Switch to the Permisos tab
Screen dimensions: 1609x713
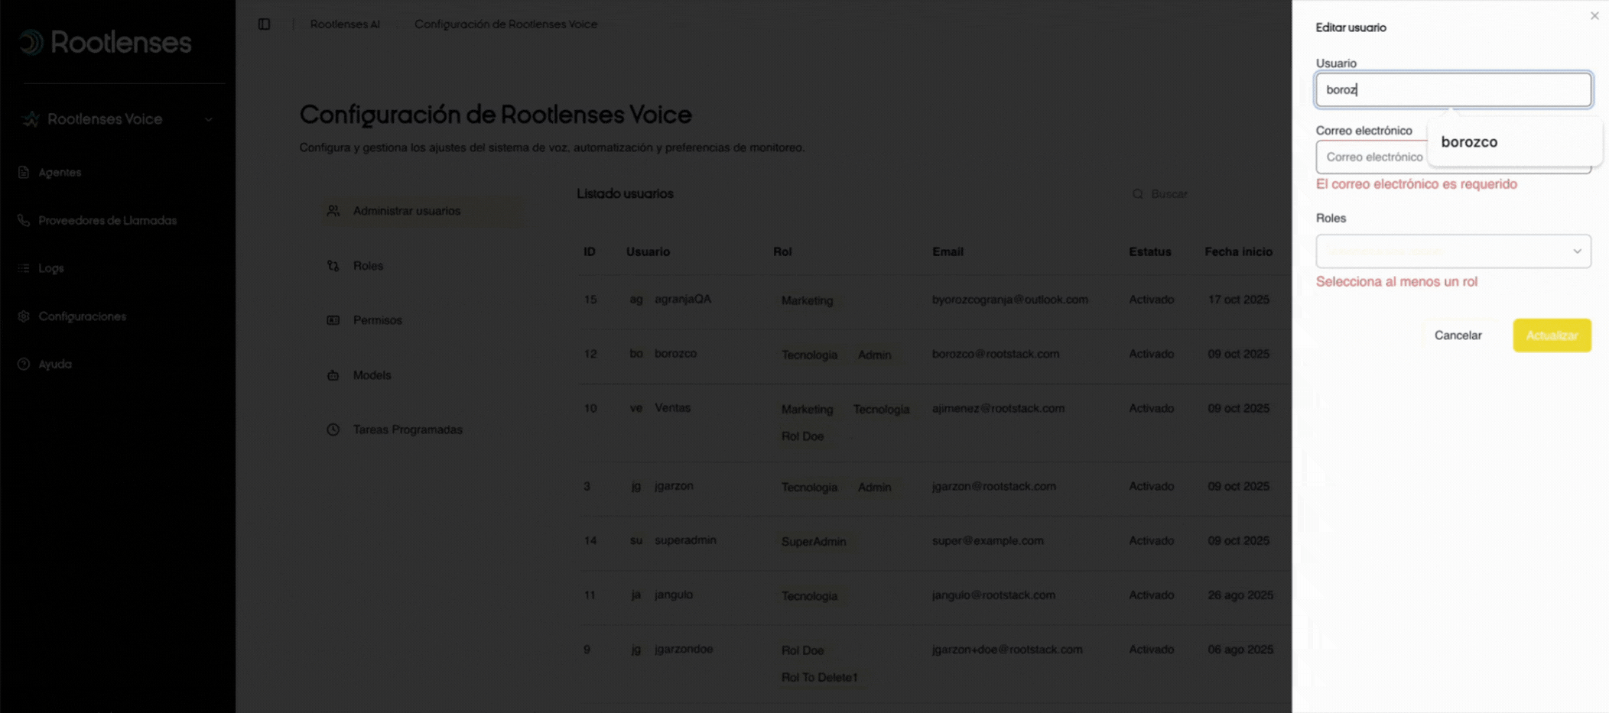click(x=377, y=320)
